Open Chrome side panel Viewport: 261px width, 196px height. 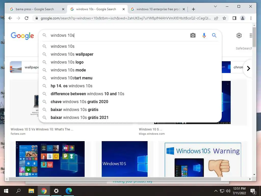pyautogui.click(x=234, y=18)
